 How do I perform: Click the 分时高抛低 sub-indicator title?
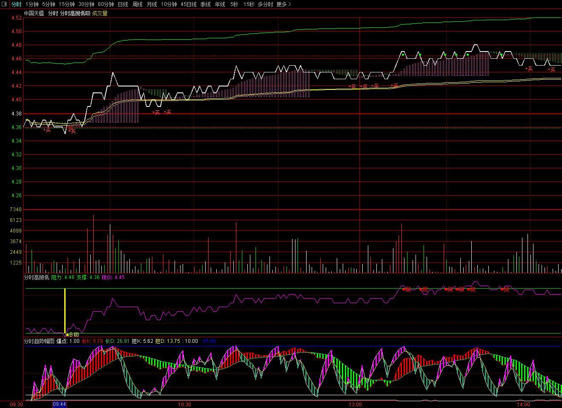(36, 277)
